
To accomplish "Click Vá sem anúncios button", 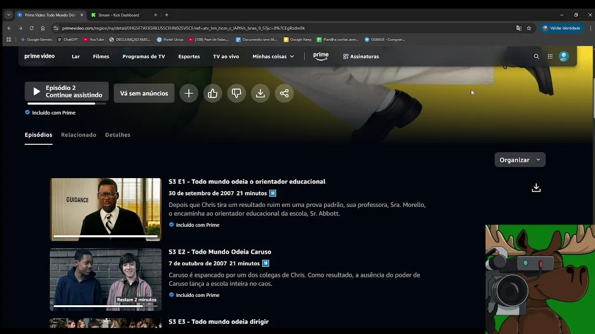I will coord(144,93).
